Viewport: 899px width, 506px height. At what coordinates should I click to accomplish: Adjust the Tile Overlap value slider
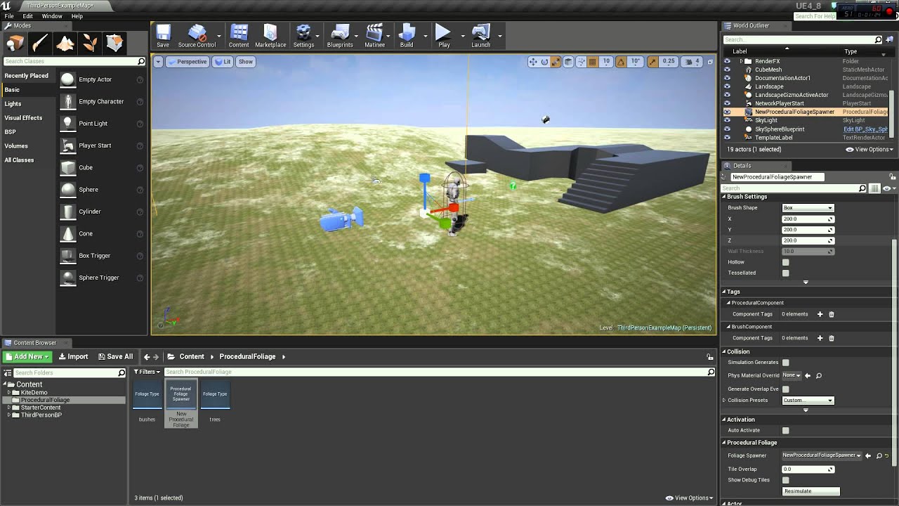[x=808, y=469]
